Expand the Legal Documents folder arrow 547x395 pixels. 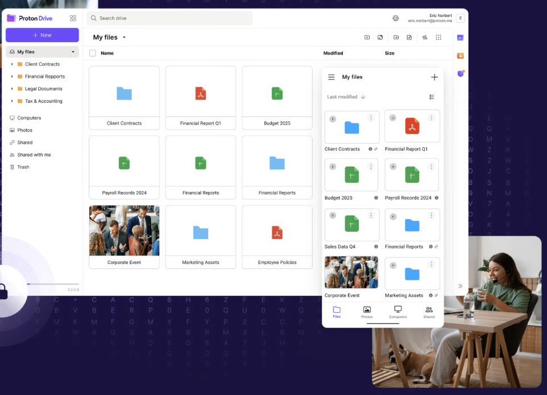point(12,89)
